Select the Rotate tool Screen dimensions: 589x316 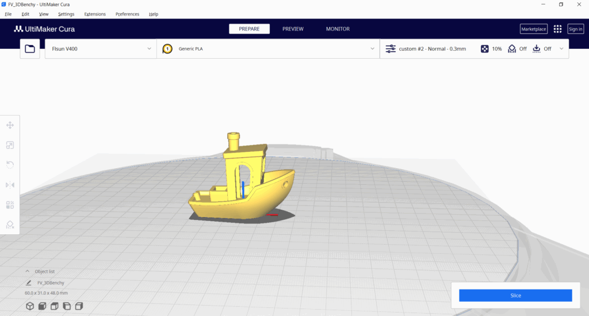click(10, 165)
